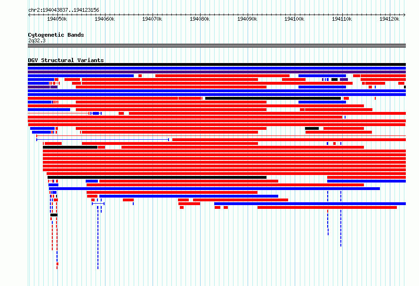Select the small purple variant near 194110k
The height and width of the screenshot is (286, 419).
click(344, 79)
